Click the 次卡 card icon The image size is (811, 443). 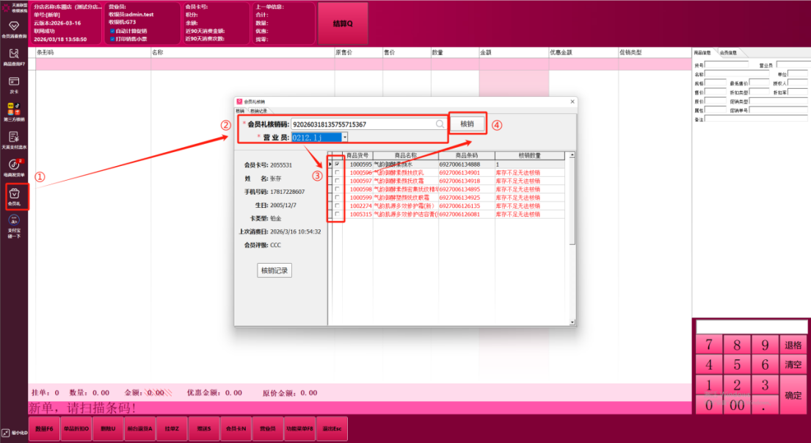14,84
